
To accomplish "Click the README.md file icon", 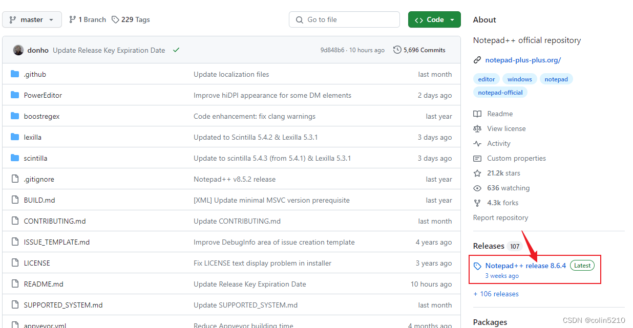I will click(15, 284).
